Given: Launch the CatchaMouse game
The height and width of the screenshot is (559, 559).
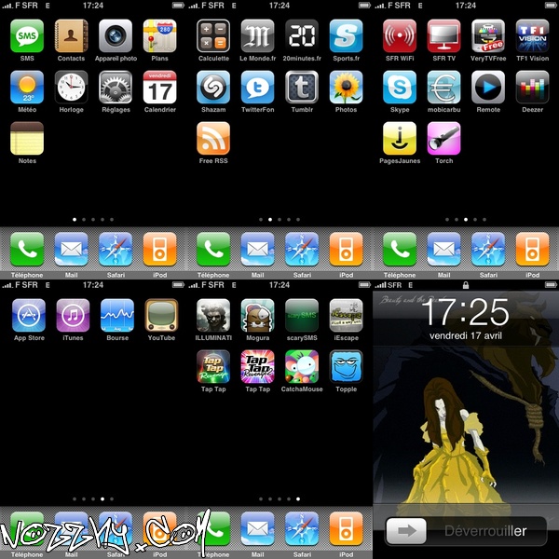Looking at the screenshot, I should 302,367.
